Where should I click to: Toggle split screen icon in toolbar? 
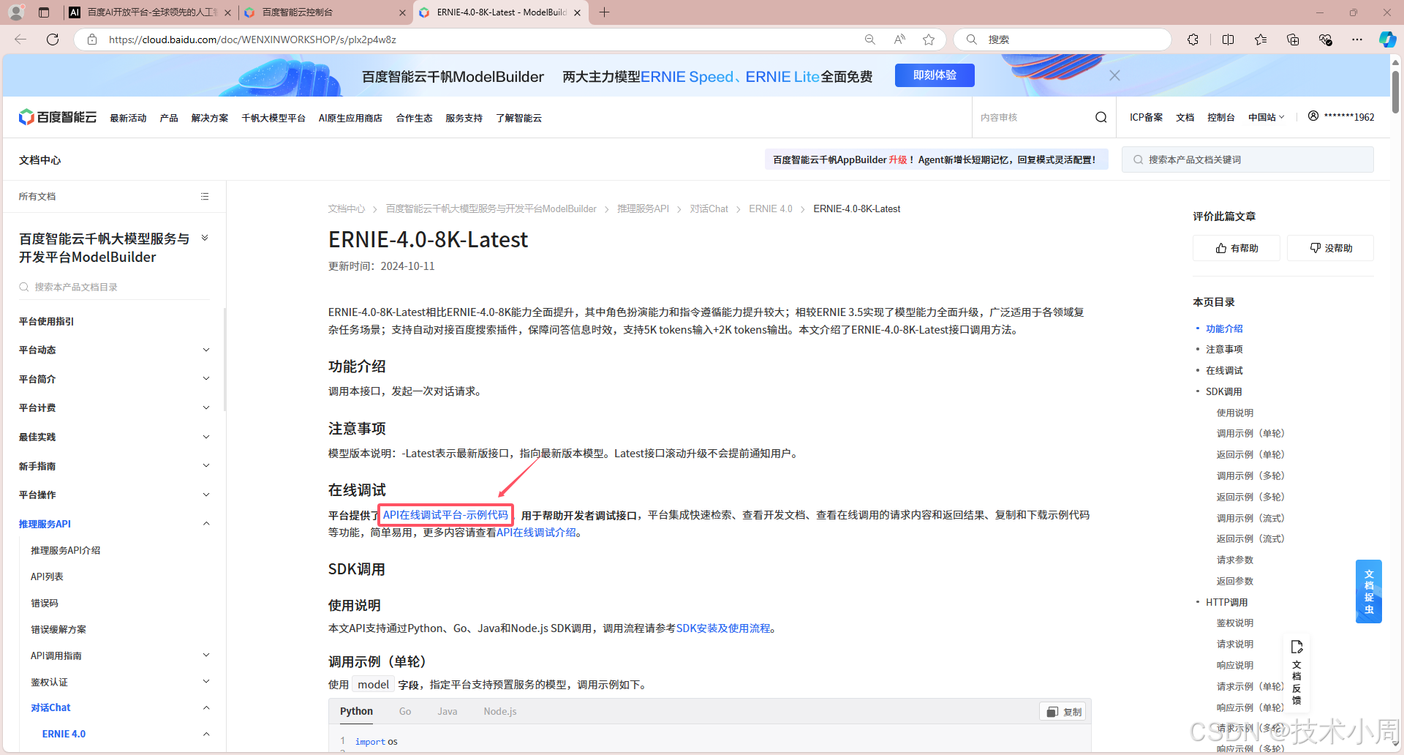coord(1228,40)
